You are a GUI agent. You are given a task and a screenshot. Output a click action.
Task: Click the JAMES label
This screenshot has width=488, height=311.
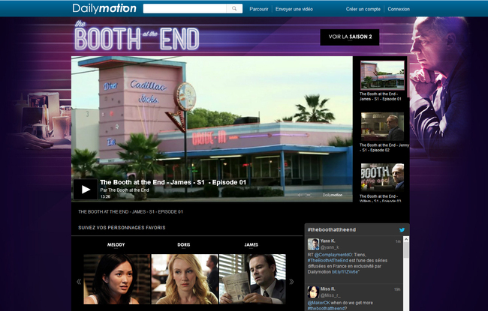[252, 245]
